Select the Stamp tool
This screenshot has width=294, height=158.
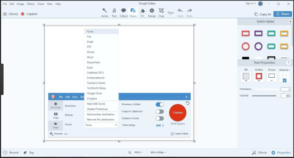(152, 12)
